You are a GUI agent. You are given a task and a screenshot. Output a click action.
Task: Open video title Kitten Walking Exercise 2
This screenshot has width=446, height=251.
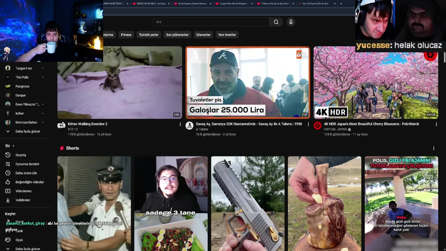pos(87,124)
